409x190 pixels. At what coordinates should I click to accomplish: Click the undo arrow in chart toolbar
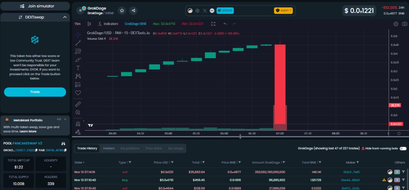pos(225,24)
